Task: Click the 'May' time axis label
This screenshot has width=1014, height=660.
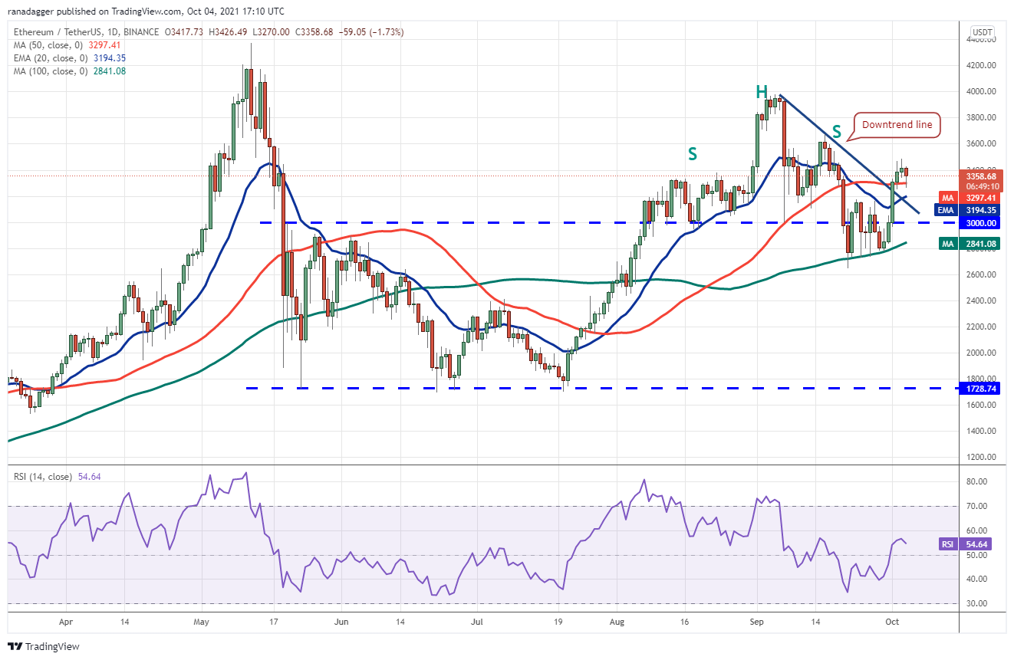Action: (x=202, y=622)
